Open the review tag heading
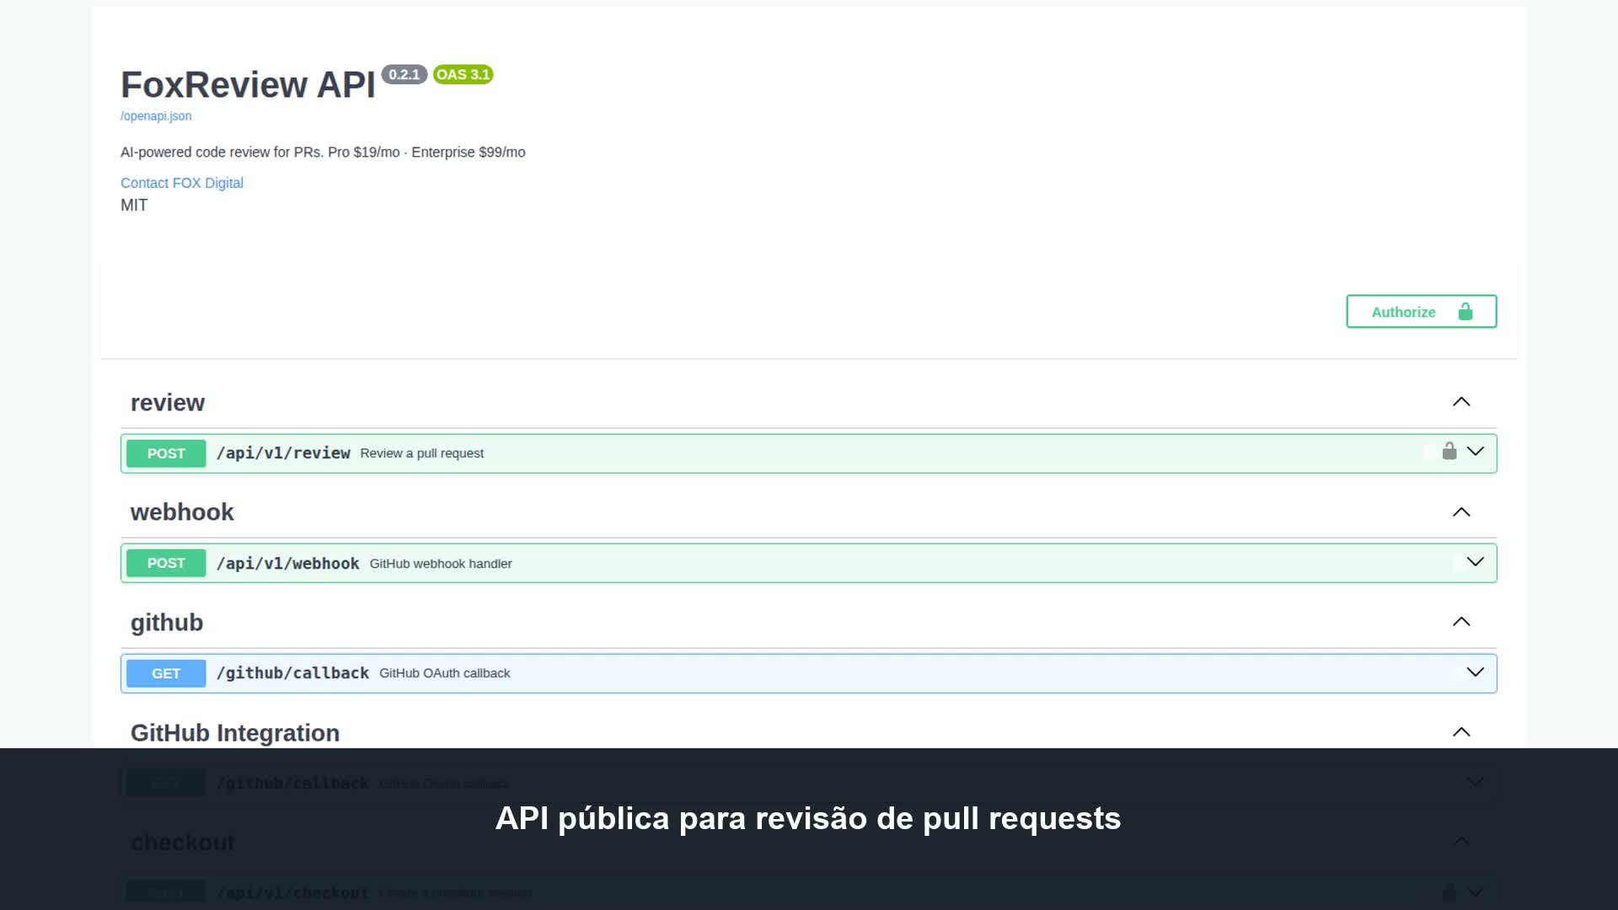 168,403
